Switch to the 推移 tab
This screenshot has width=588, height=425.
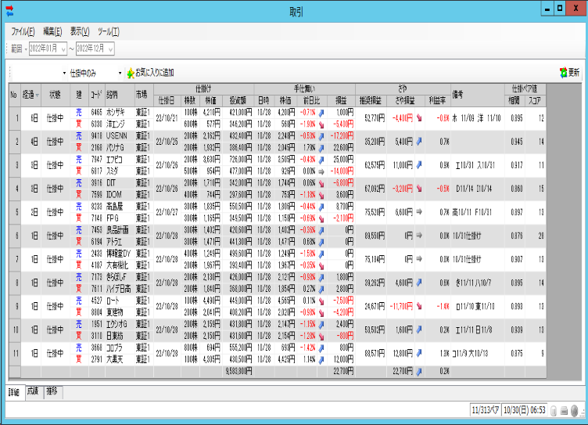(52, 391)
